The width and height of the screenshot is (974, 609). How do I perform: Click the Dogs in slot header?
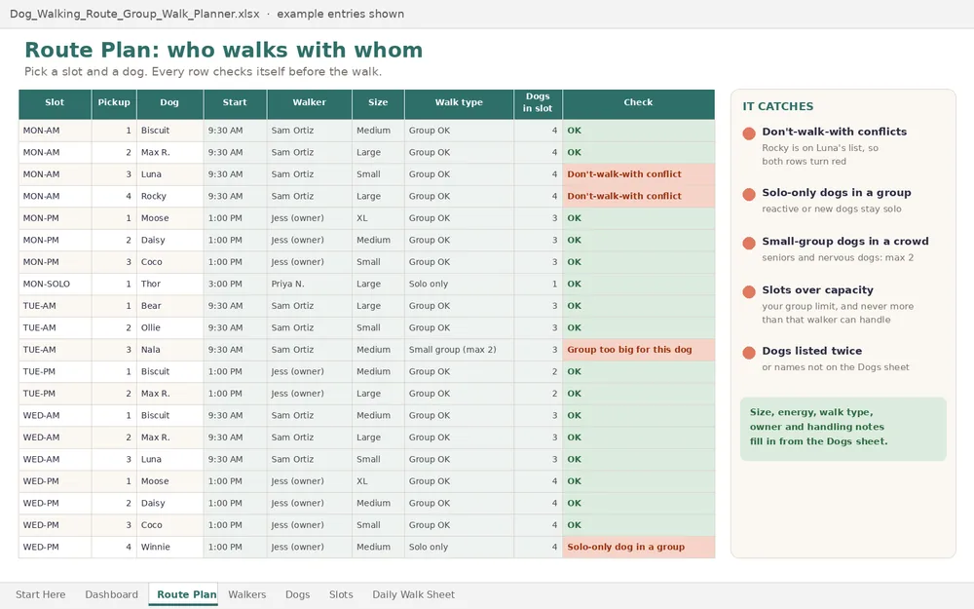point(538,104)
